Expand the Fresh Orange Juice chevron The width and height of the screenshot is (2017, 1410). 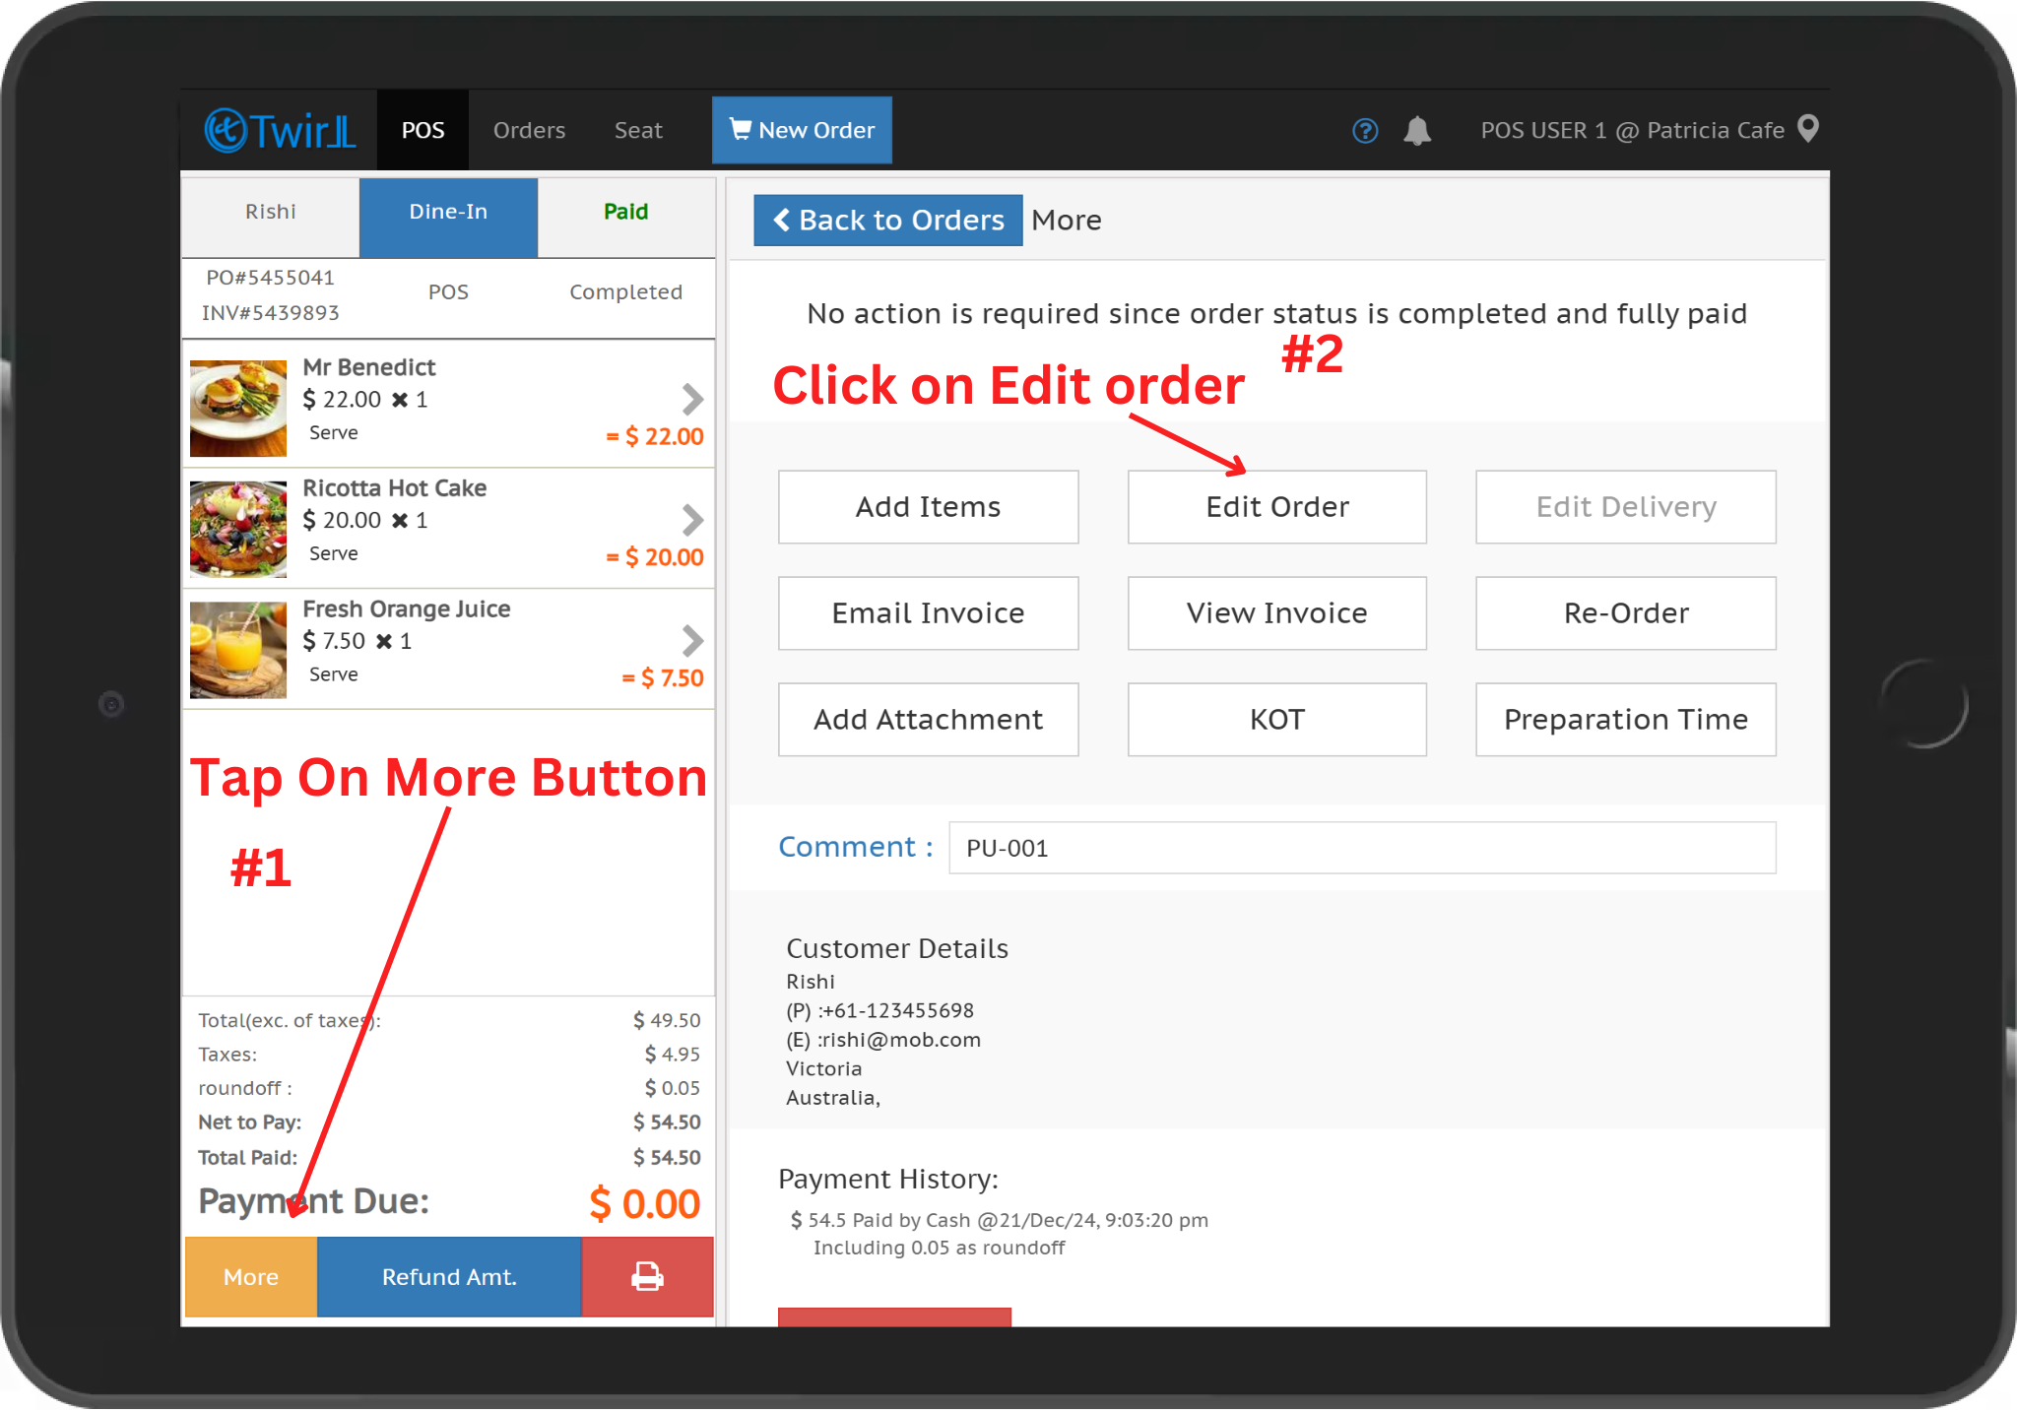692,641
